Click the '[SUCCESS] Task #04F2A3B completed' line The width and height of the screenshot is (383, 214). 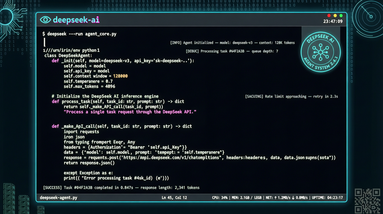click(121, 187)
